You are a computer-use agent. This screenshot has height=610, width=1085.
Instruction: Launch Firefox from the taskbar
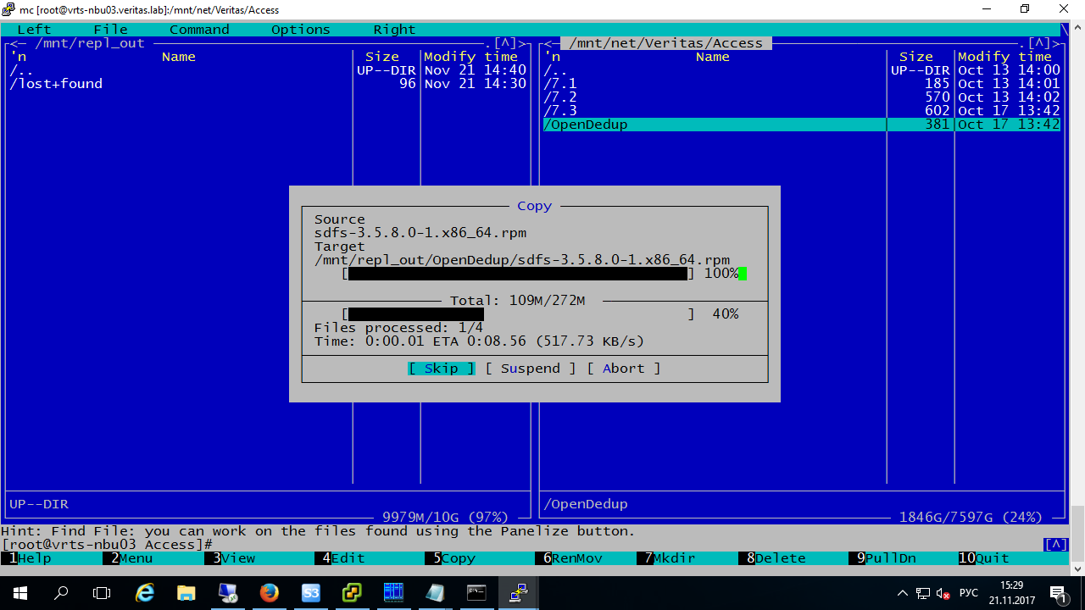click(x=270, y=593)
